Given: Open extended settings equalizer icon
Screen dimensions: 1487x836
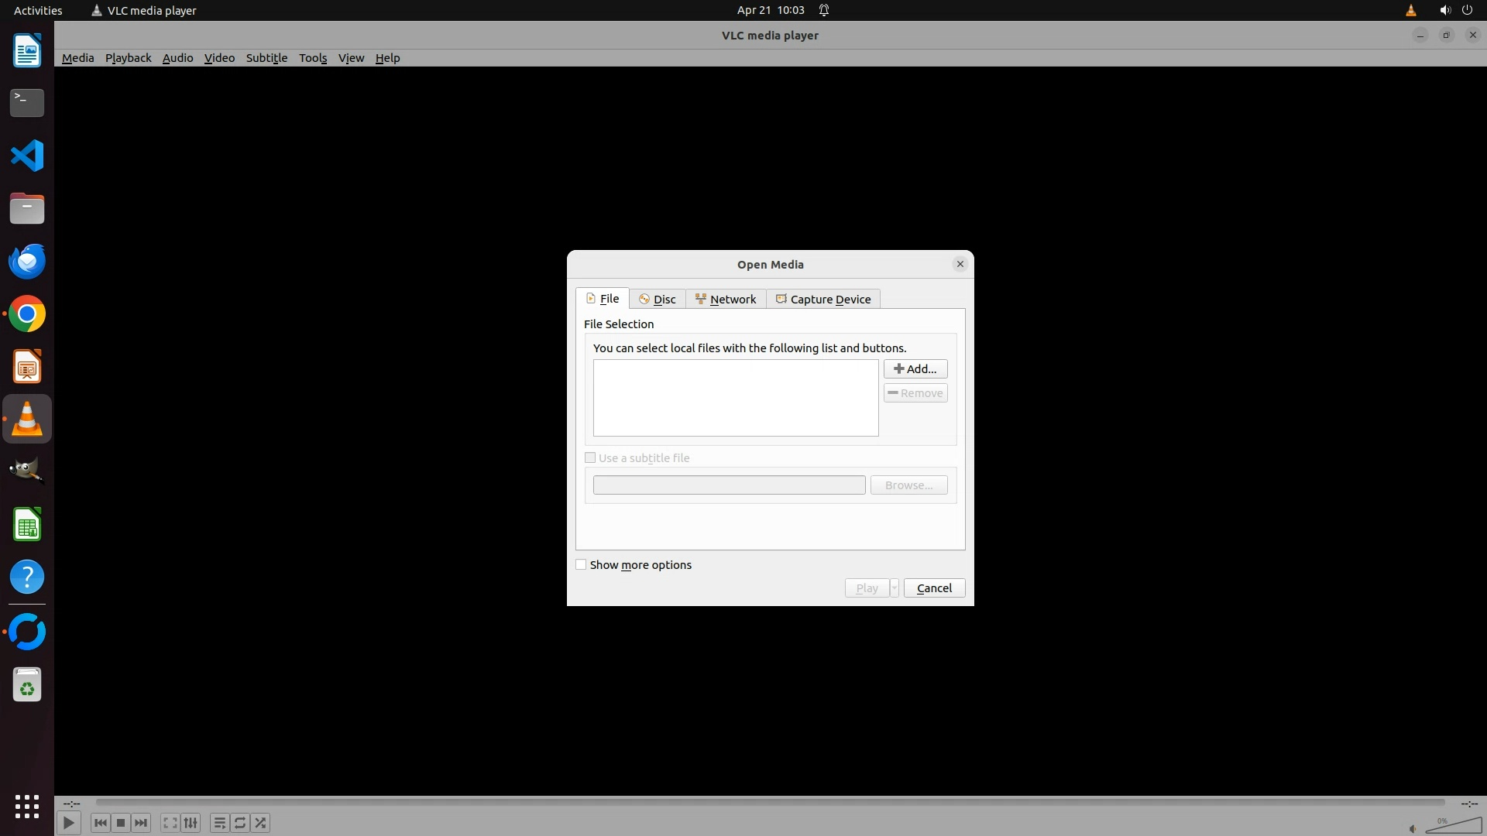Looking at the screenshot, I should [191, 823].
